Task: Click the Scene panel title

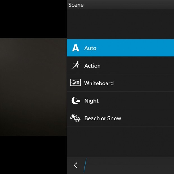Action: [76, 5]
